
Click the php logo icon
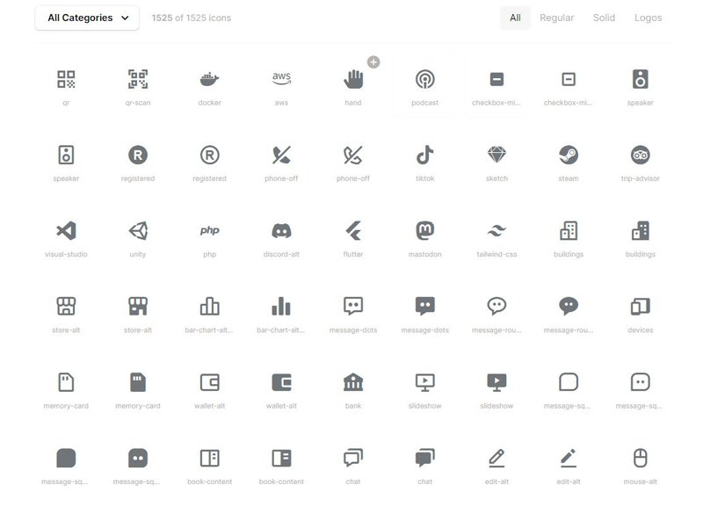click(x=209, y=230)
